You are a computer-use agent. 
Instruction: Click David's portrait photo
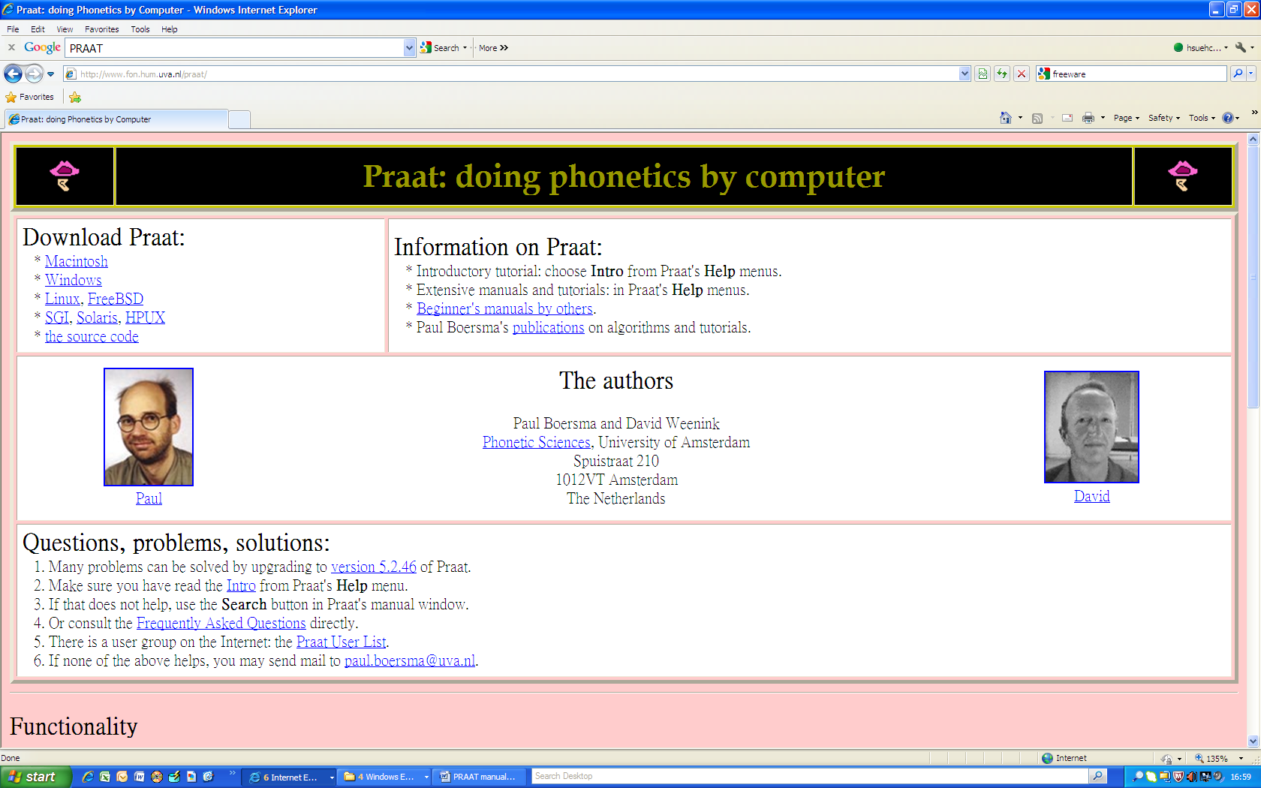1091,427
